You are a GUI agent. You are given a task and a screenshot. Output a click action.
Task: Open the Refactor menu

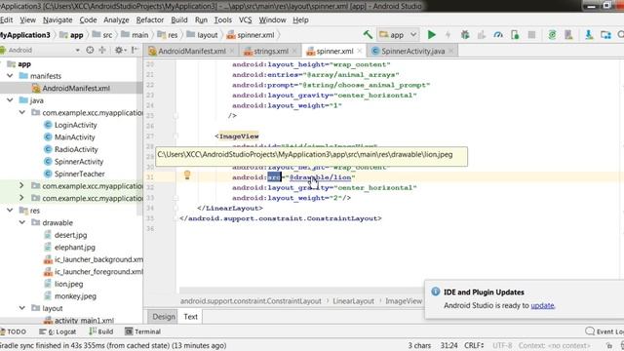point(150,19)
